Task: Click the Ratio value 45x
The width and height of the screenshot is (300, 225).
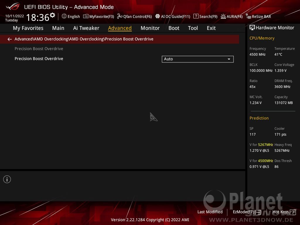Action: (x=253, y=87)
